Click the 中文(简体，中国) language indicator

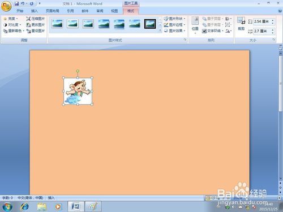click(30, 198)
